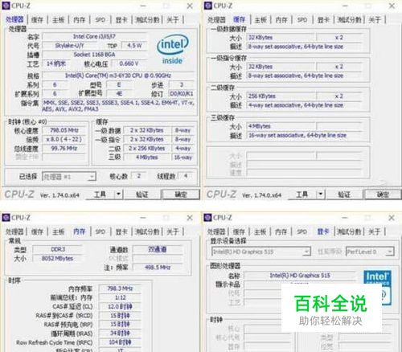This screenshot has height=352, width=402.
Task: Click the 498.5 MHz NB frequency value
Action: coord(158,268)
